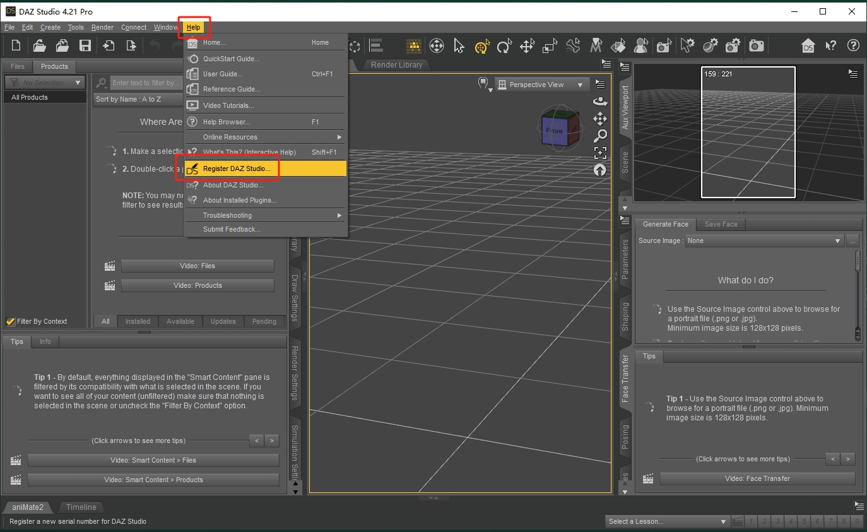Viewport: 867px width, 532px height.
Task: Select the Scale tool
Action: click(x=550, y=45)
